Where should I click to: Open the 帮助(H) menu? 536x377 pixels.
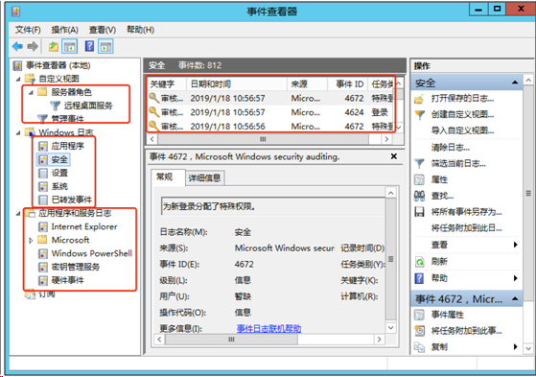tap(141, 30)
